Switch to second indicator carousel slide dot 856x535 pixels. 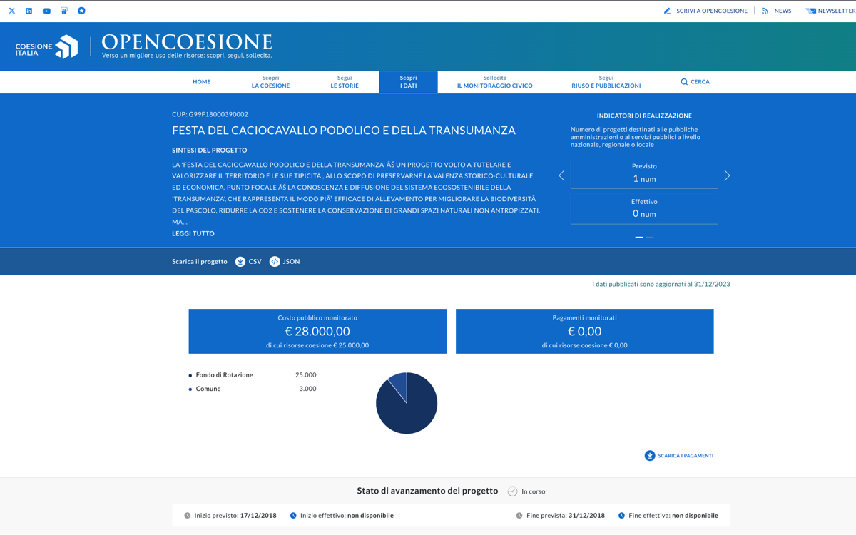coord(650,237)
